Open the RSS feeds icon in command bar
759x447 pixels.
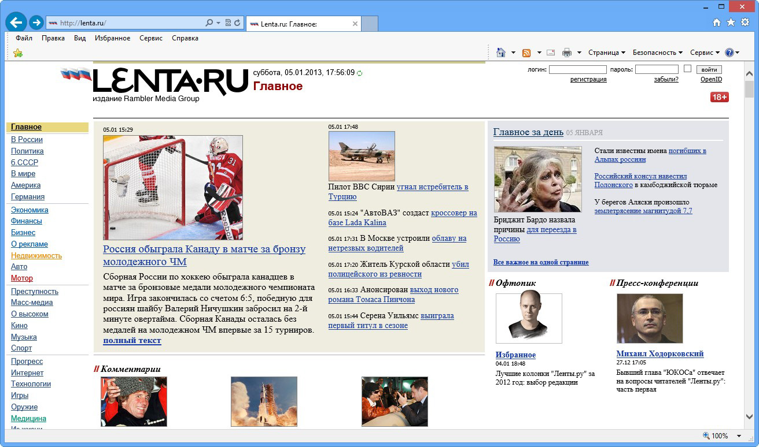tap(526, 53)
